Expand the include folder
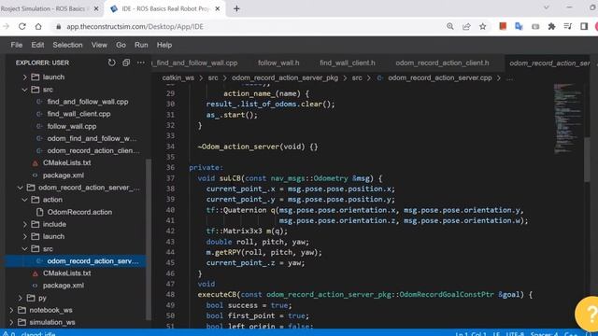This screenshot has width=598, height=336. 25,224
